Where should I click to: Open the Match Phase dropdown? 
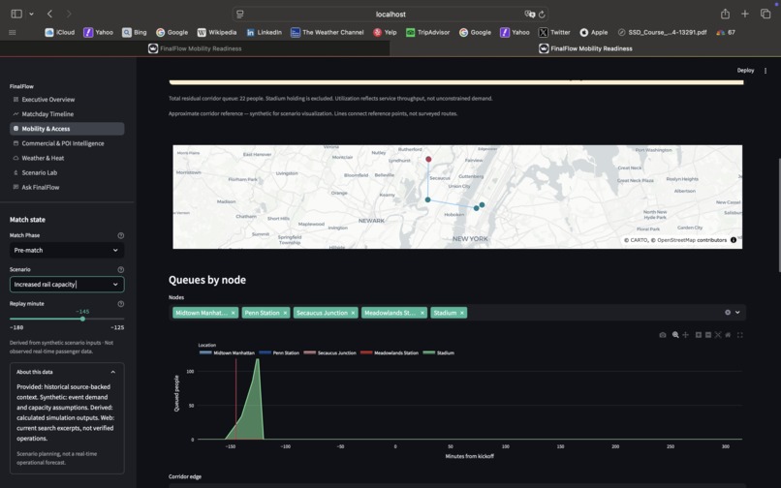(67, 250)
